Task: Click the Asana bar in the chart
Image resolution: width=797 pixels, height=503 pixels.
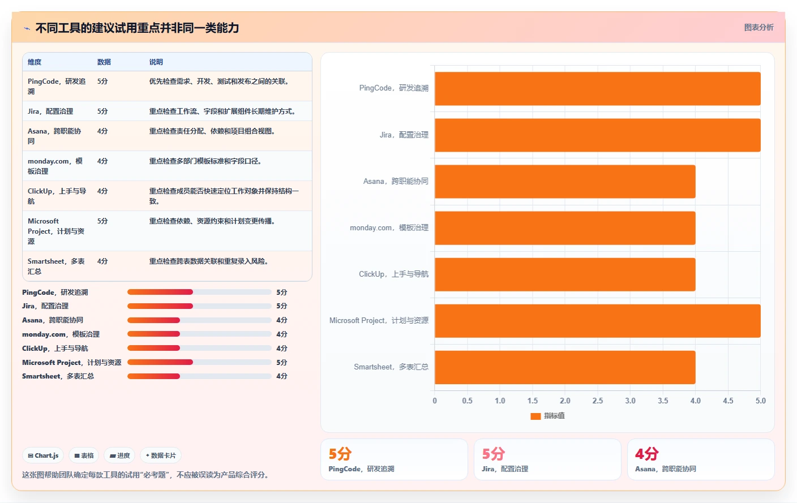Action: [x=565, y=182]
